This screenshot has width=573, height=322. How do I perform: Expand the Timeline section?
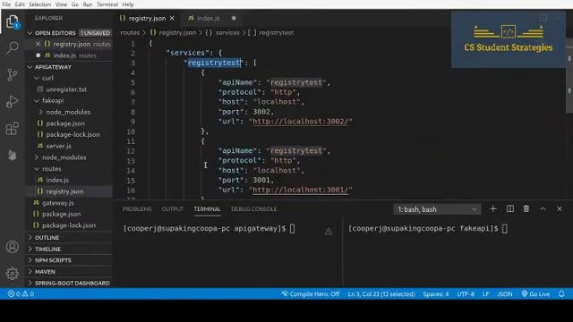[69, 249]
